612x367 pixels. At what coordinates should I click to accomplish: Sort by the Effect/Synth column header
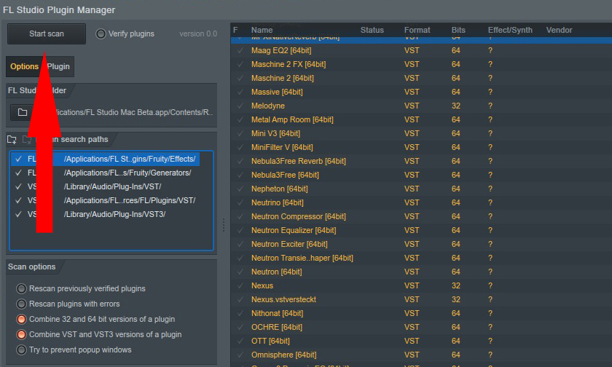click(510, 30)
